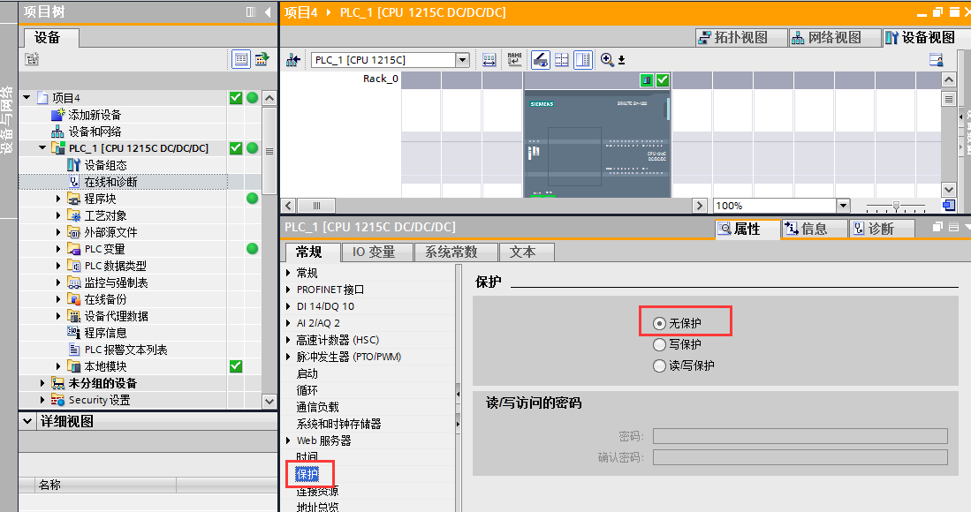The width and height of the screenshot is (971, 512).
Task: Open the 100% zoom level dropdown
Action: click(843, 206)
